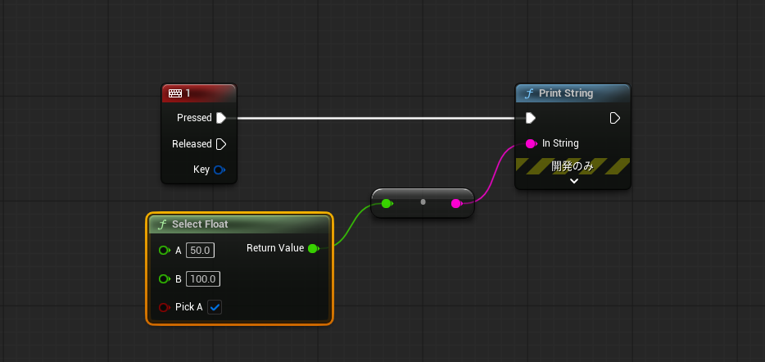
Task: Click Print String output execution pin
Action: (615, 118)
